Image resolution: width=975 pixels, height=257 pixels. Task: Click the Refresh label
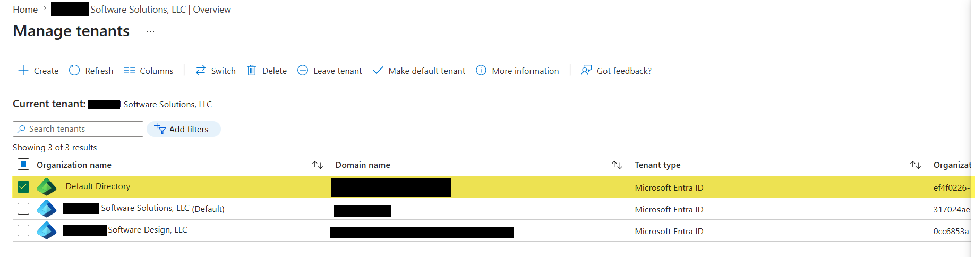[x=99, y=71]
